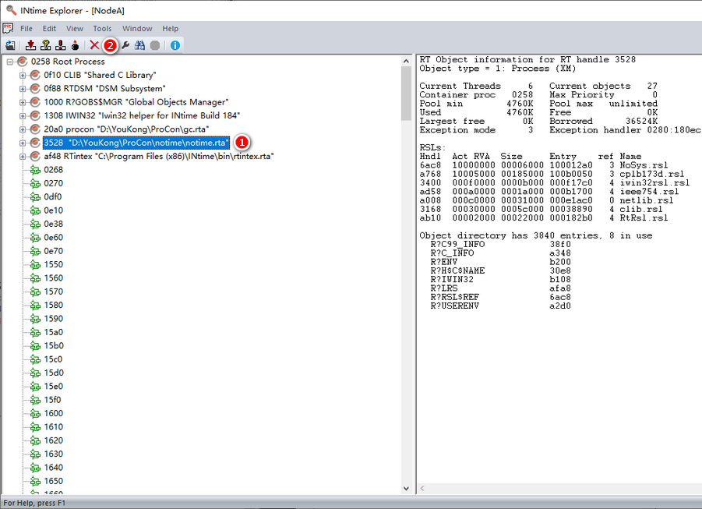The height and width of the screenshot is (509, 702).
Task: Click the green thread icon of 1640
Action: click(35, 468)
